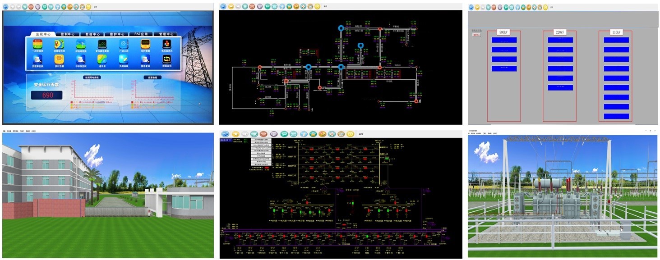The image size is (660, 260).
Task: Expand the 画面索引 list in wiring diagram
Action: tap(225, 140)
